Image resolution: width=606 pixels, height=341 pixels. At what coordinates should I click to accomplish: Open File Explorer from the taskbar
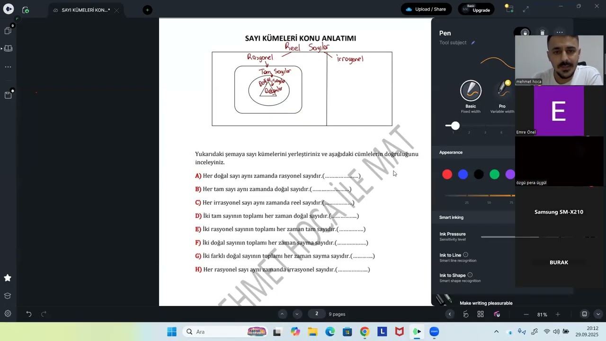[x=313, y=332]
